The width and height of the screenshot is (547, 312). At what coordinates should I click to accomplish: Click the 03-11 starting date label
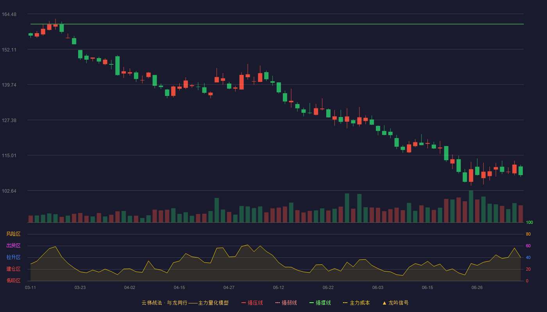click(x=30, y=287)
